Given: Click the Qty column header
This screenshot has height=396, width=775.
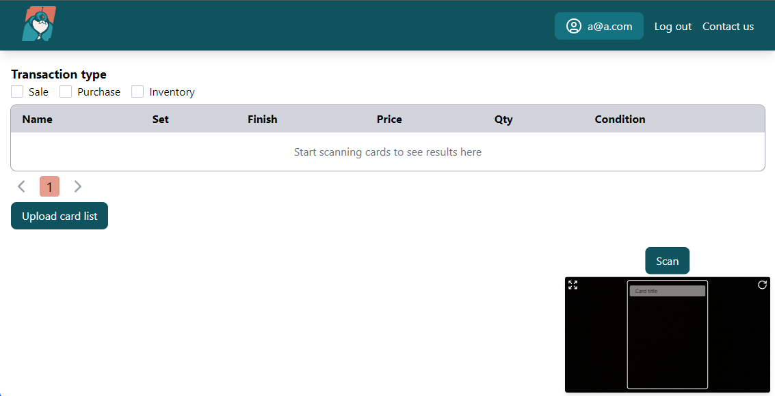Looking at the screenshot, I should 503,119.
